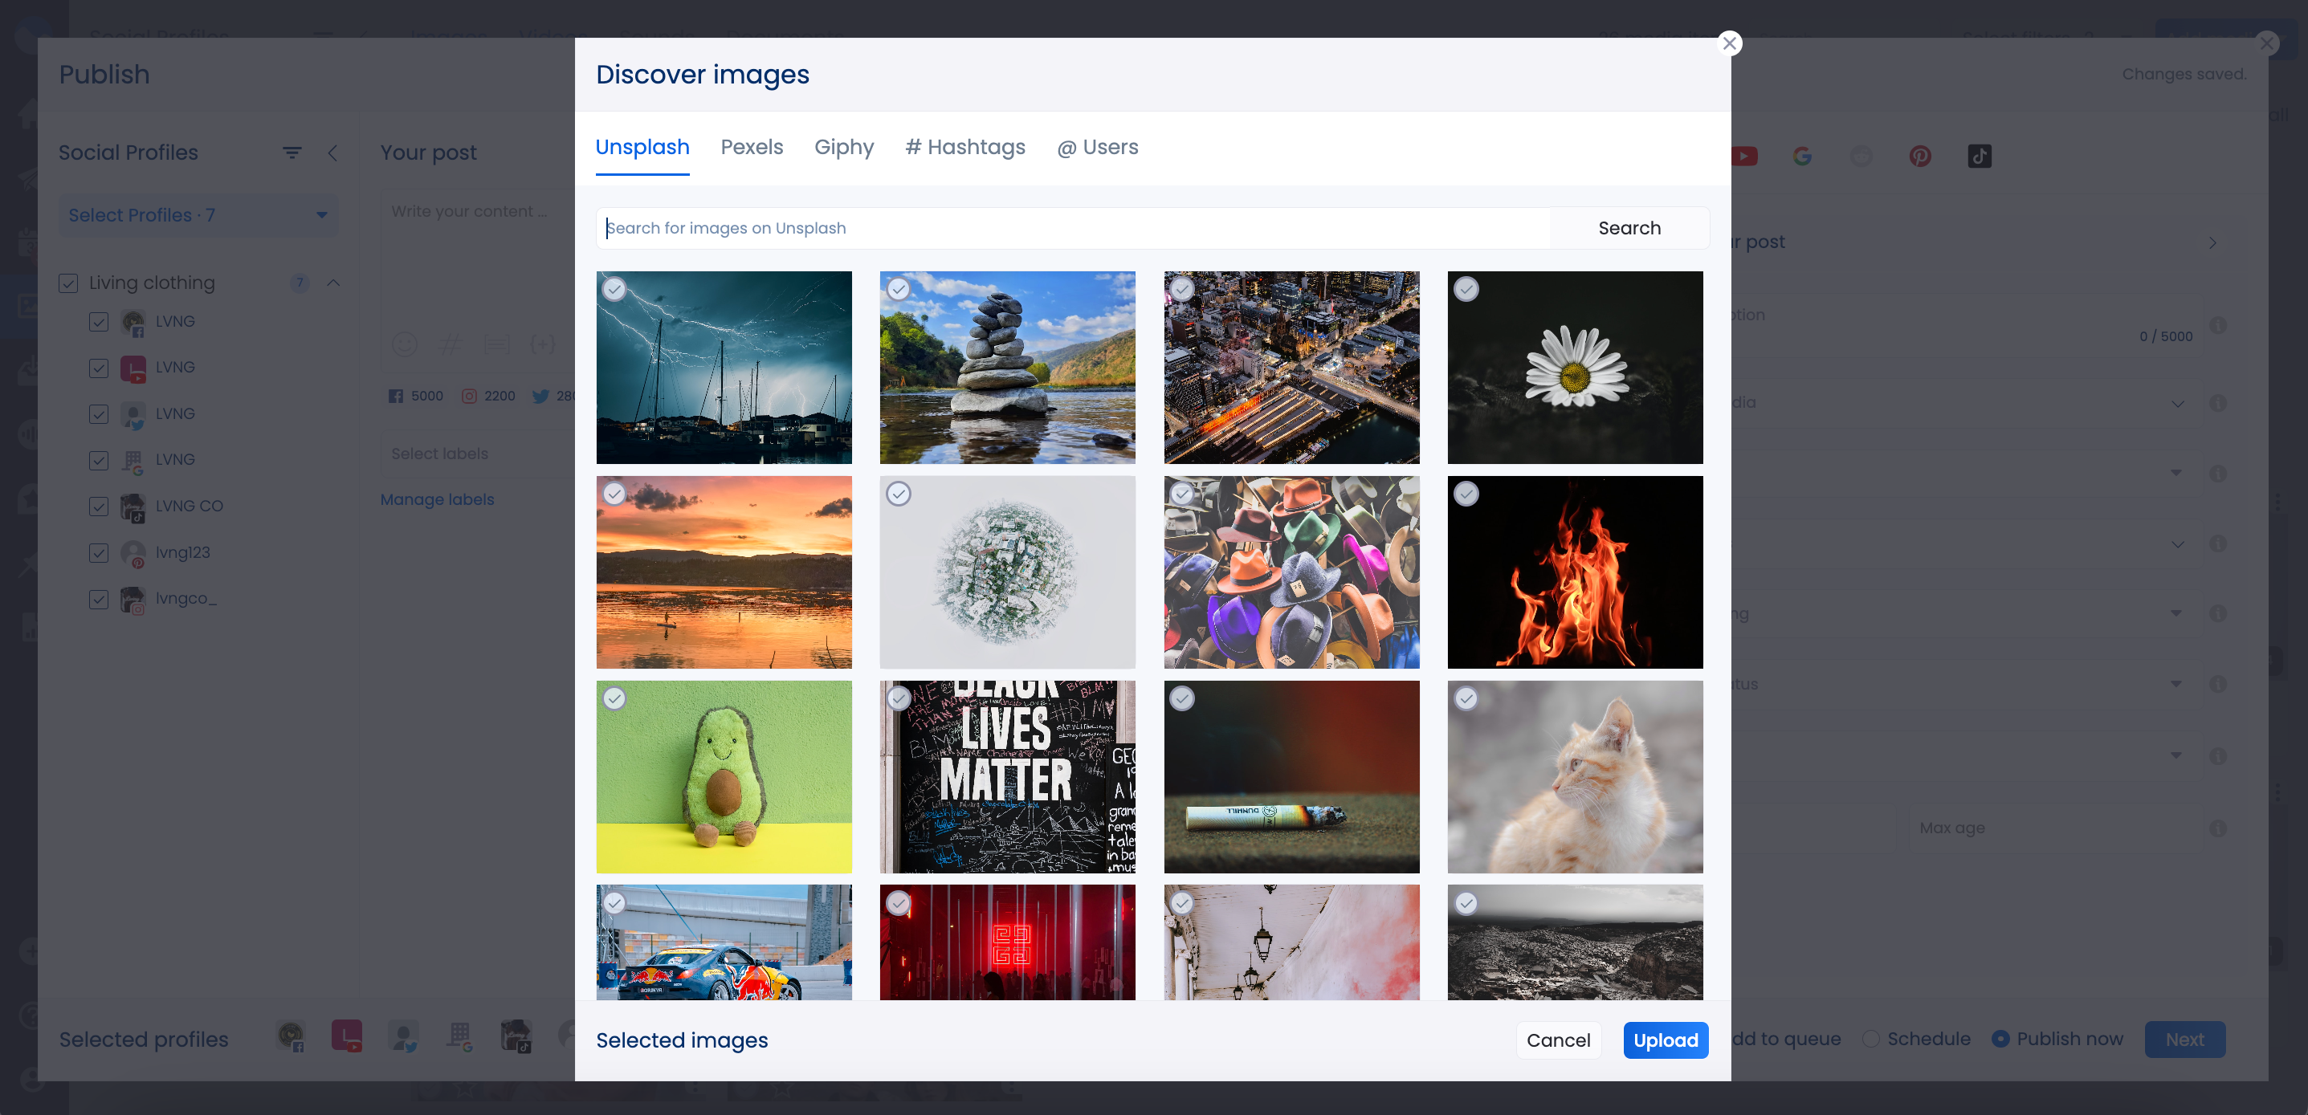Uncheck the LVNG YouTube profile checkbox

[99, 368]
